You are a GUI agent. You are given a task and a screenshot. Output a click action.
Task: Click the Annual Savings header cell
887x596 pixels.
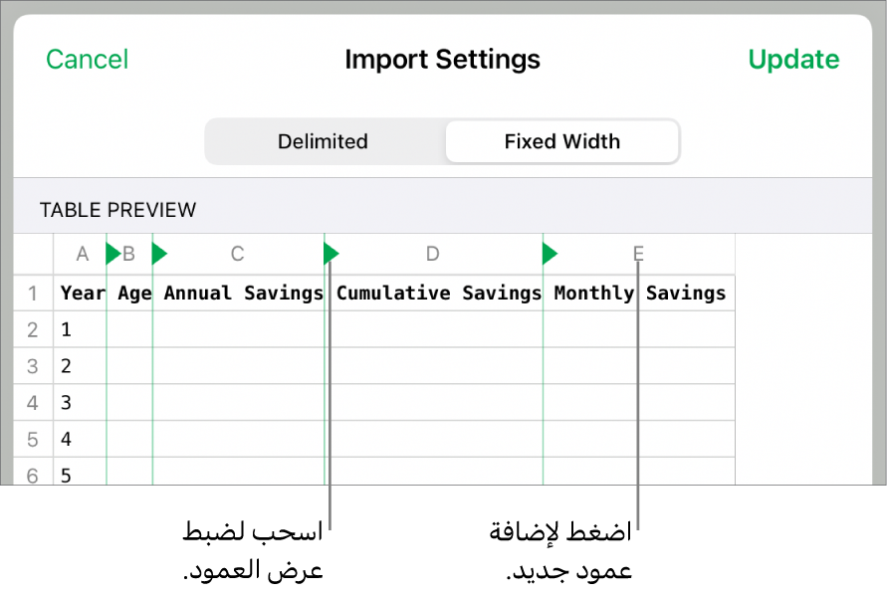coord(243,294)
